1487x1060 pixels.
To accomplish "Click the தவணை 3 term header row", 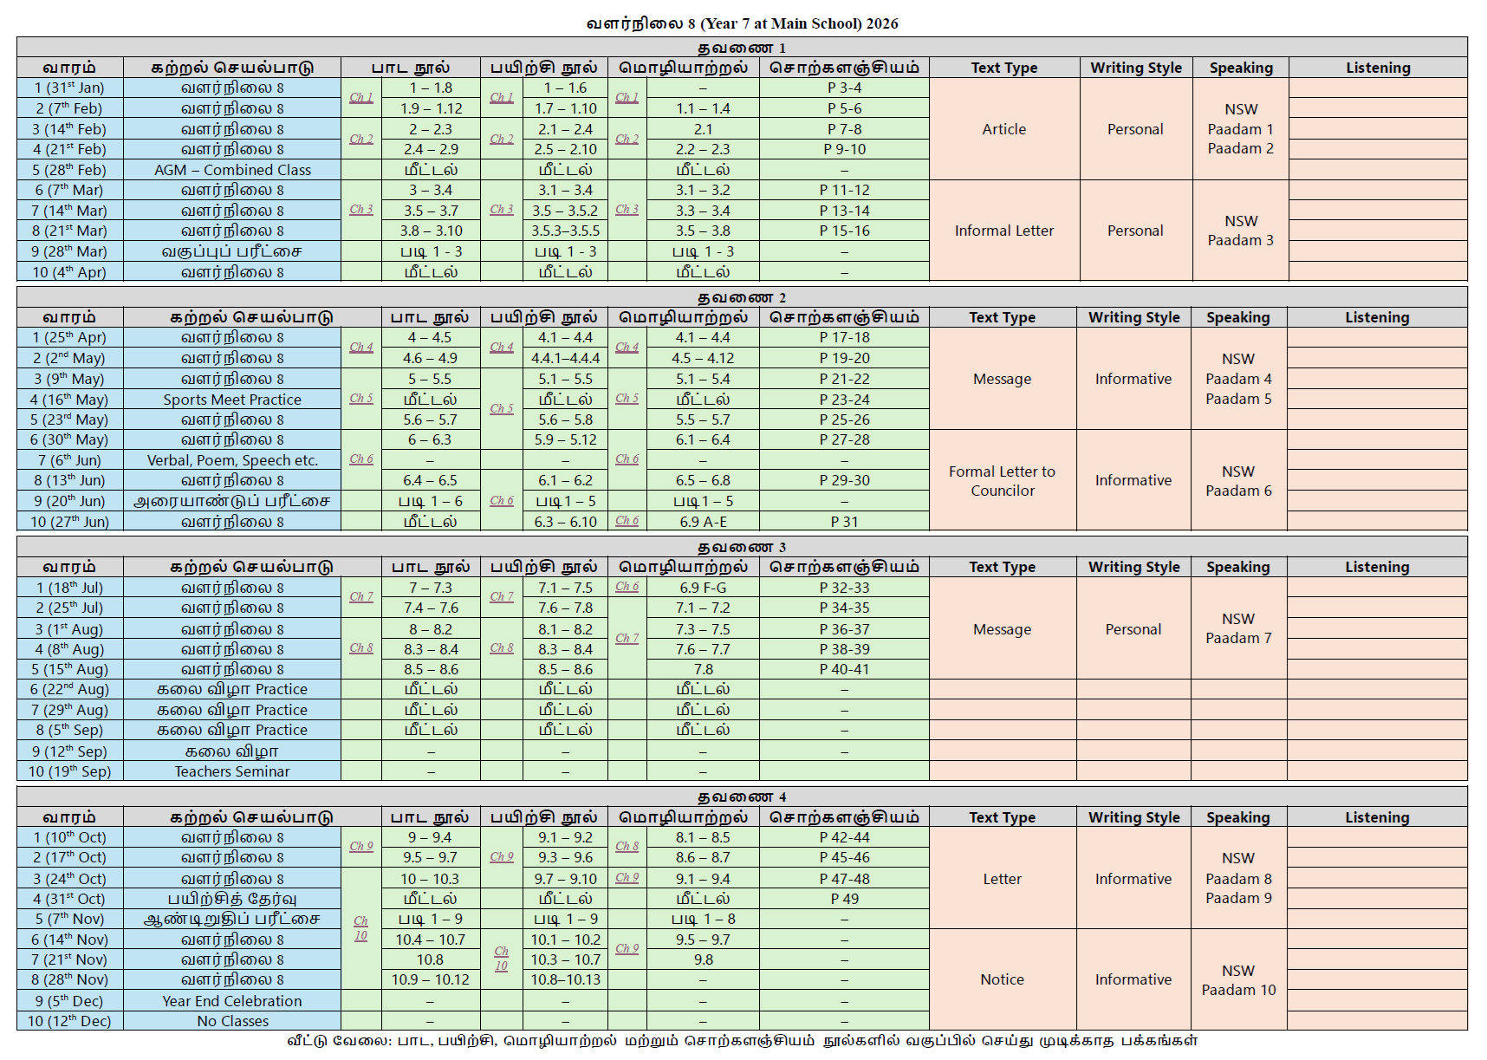I will [x=742, y=547].
